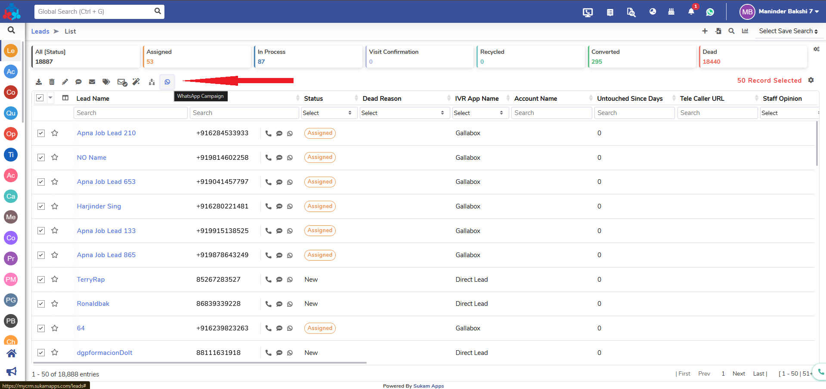Click the phone call icon for TerryRap
The image size is (826, 389).
point(268,280)
